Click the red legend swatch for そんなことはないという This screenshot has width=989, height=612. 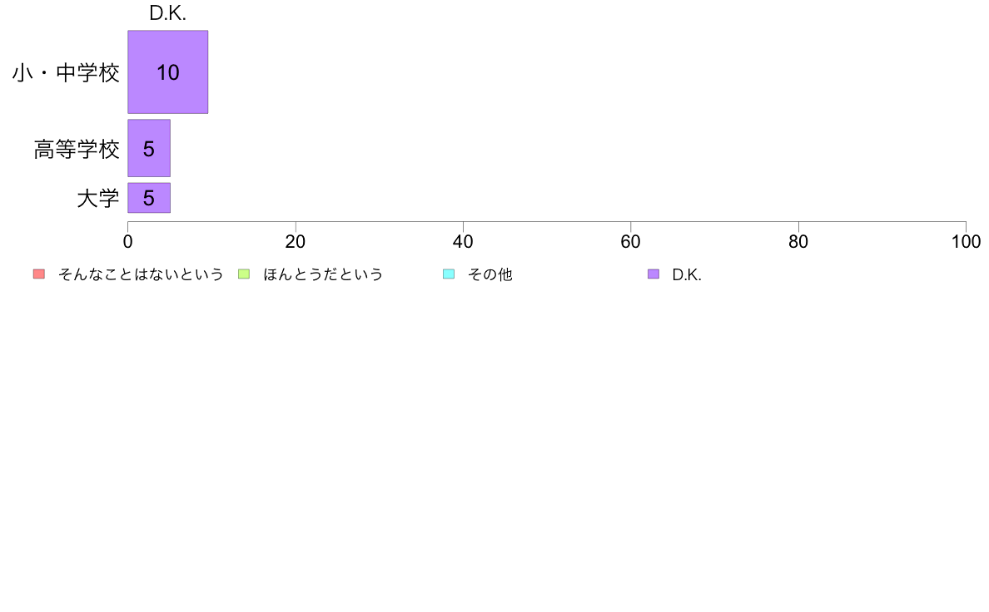click(x=39, y=274)
